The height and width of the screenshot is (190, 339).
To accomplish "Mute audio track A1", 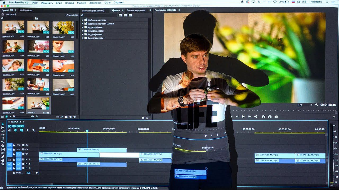I will tap(26, 159).
